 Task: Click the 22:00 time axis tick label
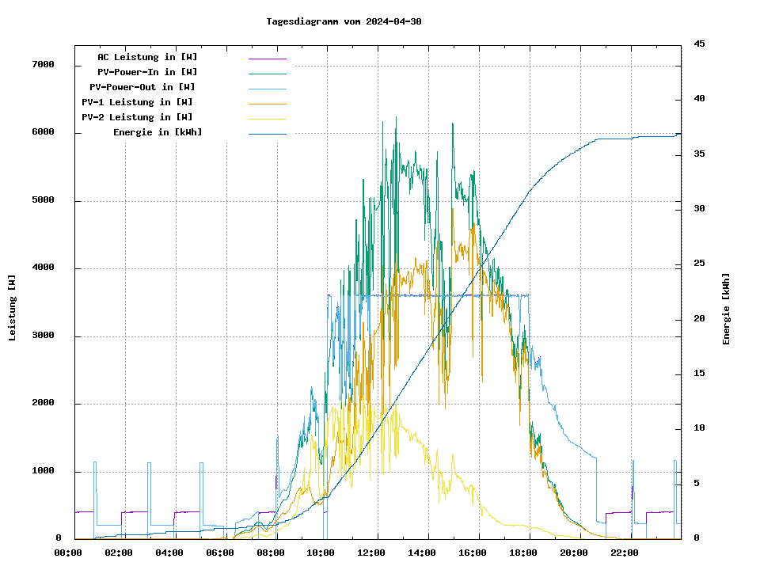[625, 553]
